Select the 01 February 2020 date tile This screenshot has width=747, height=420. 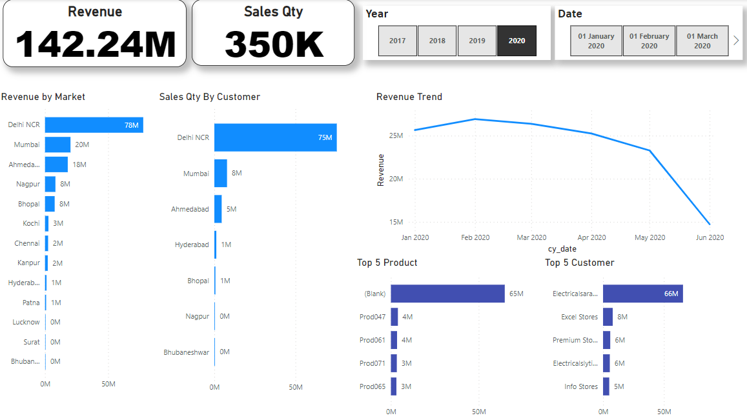coord(649,40)
